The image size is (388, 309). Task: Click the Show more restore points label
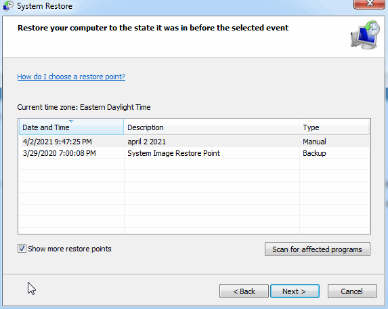70,249
